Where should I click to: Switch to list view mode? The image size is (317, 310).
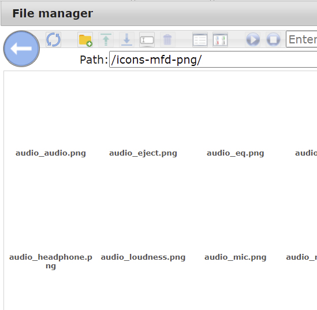(200, 39)
